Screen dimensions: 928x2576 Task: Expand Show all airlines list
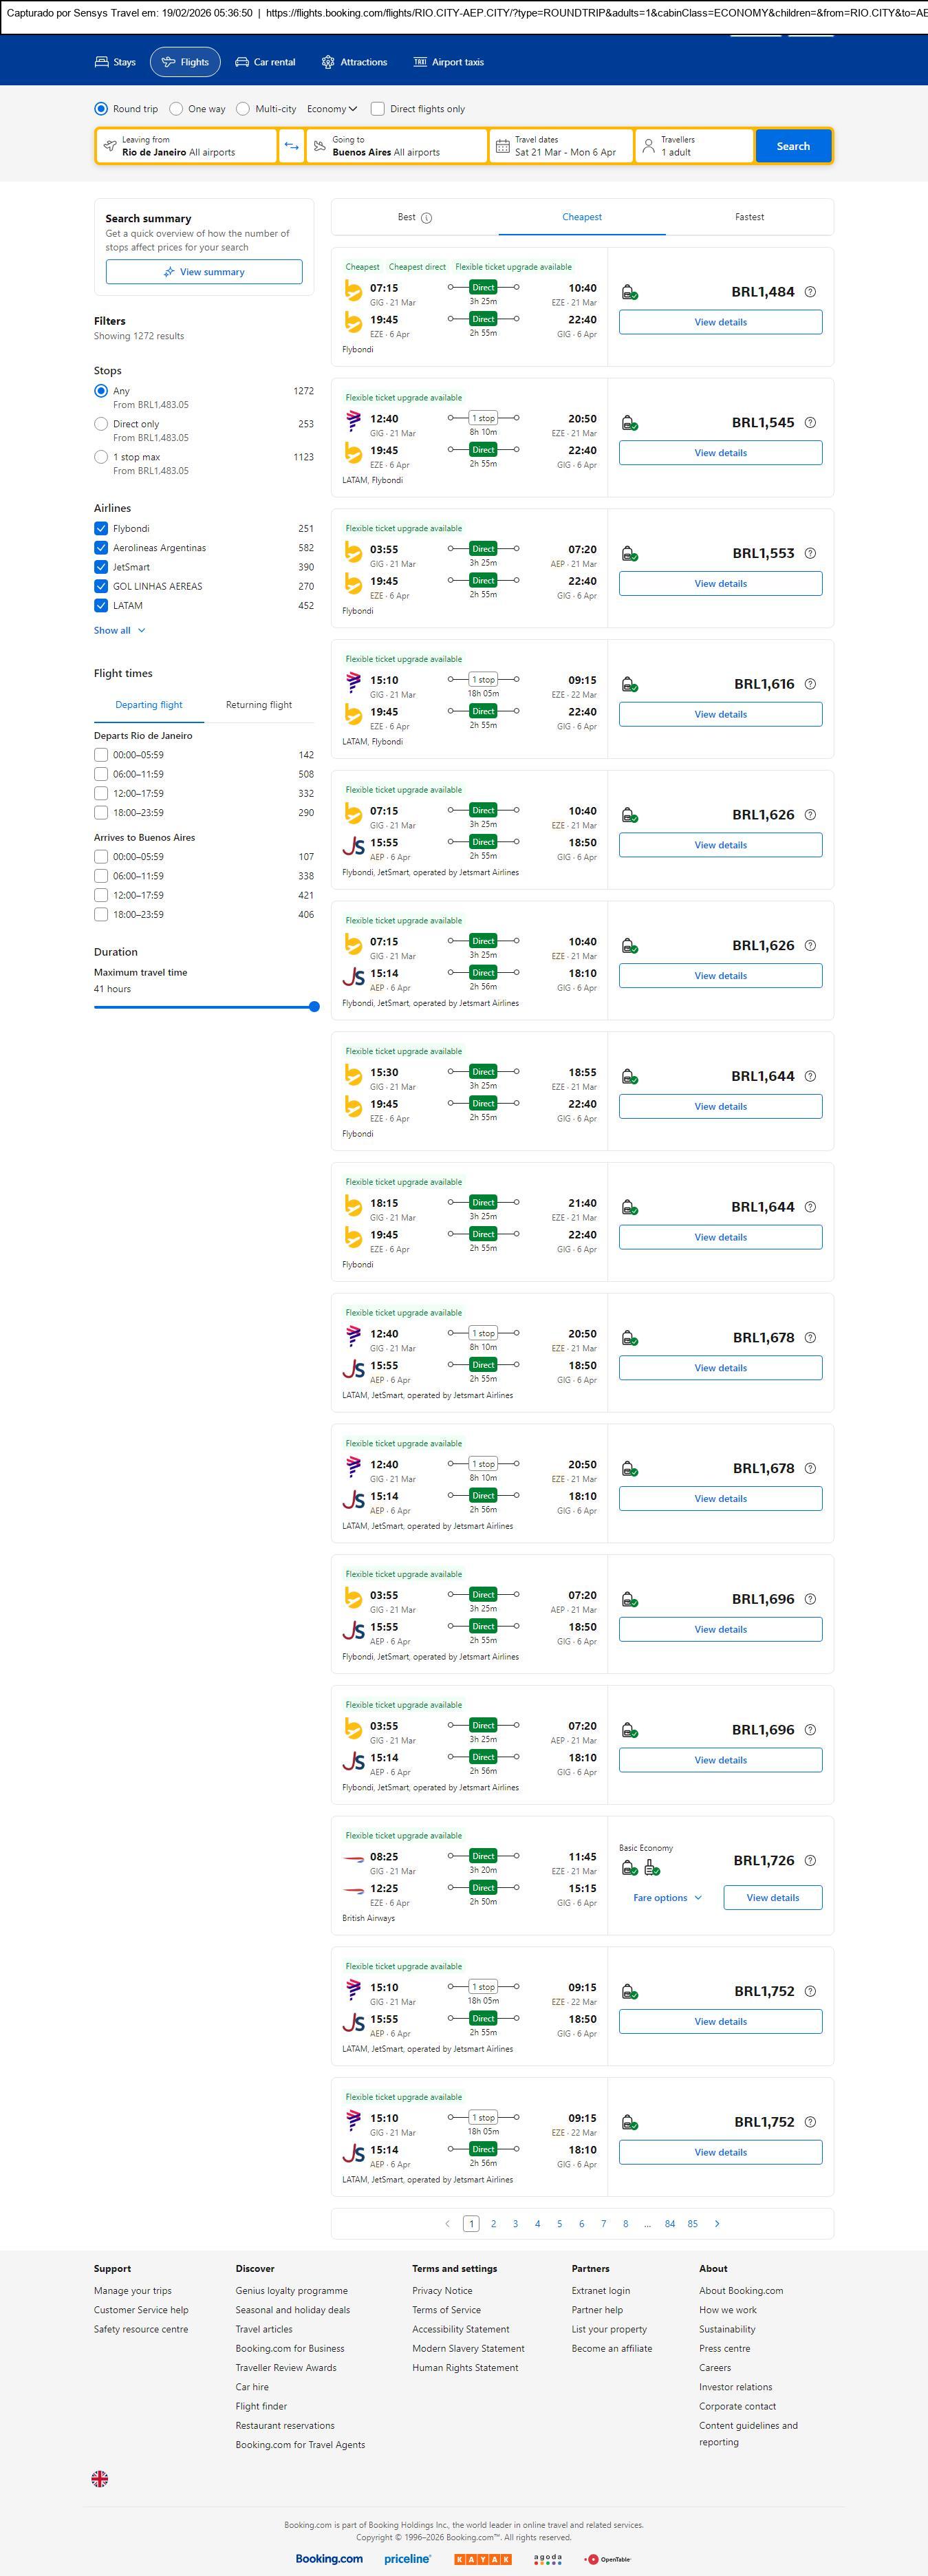pos(120,631)
